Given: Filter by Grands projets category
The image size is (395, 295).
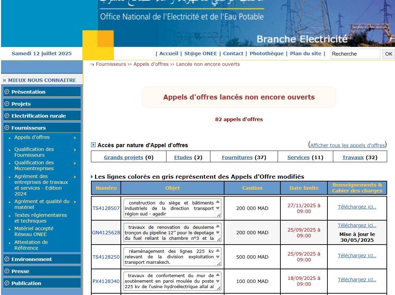Looking at the screenshot, I should tap(124, 157).
